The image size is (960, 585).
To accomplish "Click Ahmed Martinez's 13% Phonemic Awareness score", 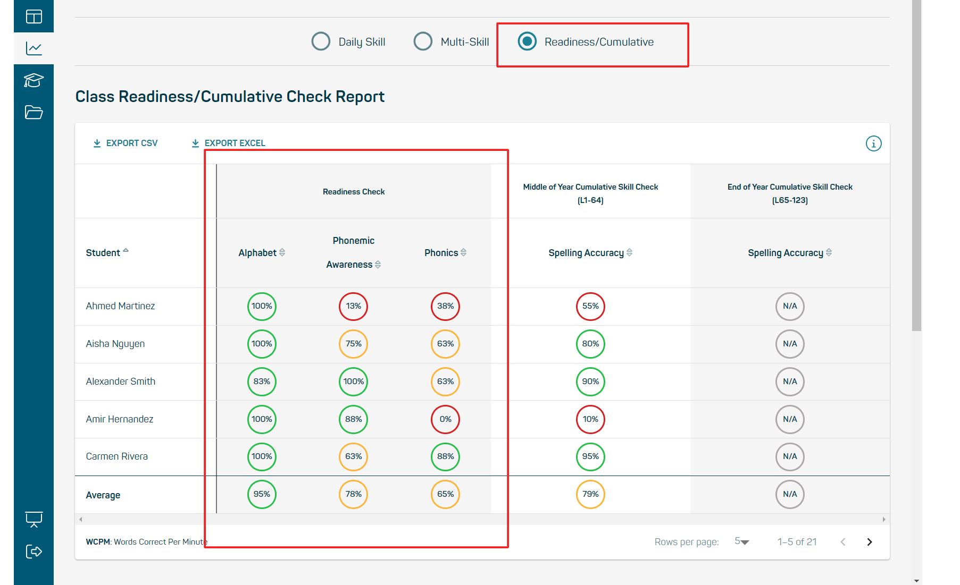I will click(354, 307).
